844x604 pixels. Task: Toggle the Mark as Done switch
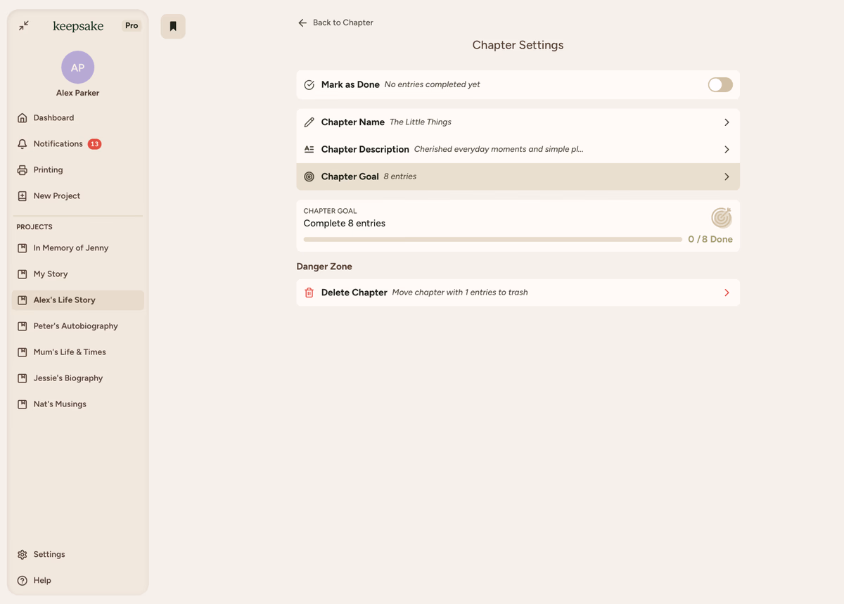point(720,85)
